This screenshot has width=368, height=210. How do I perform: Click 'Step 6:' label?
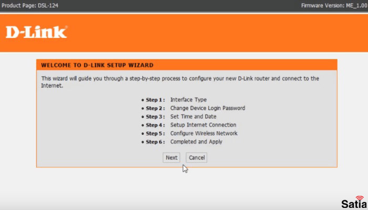pyautogui.click(x=156, y=142)
